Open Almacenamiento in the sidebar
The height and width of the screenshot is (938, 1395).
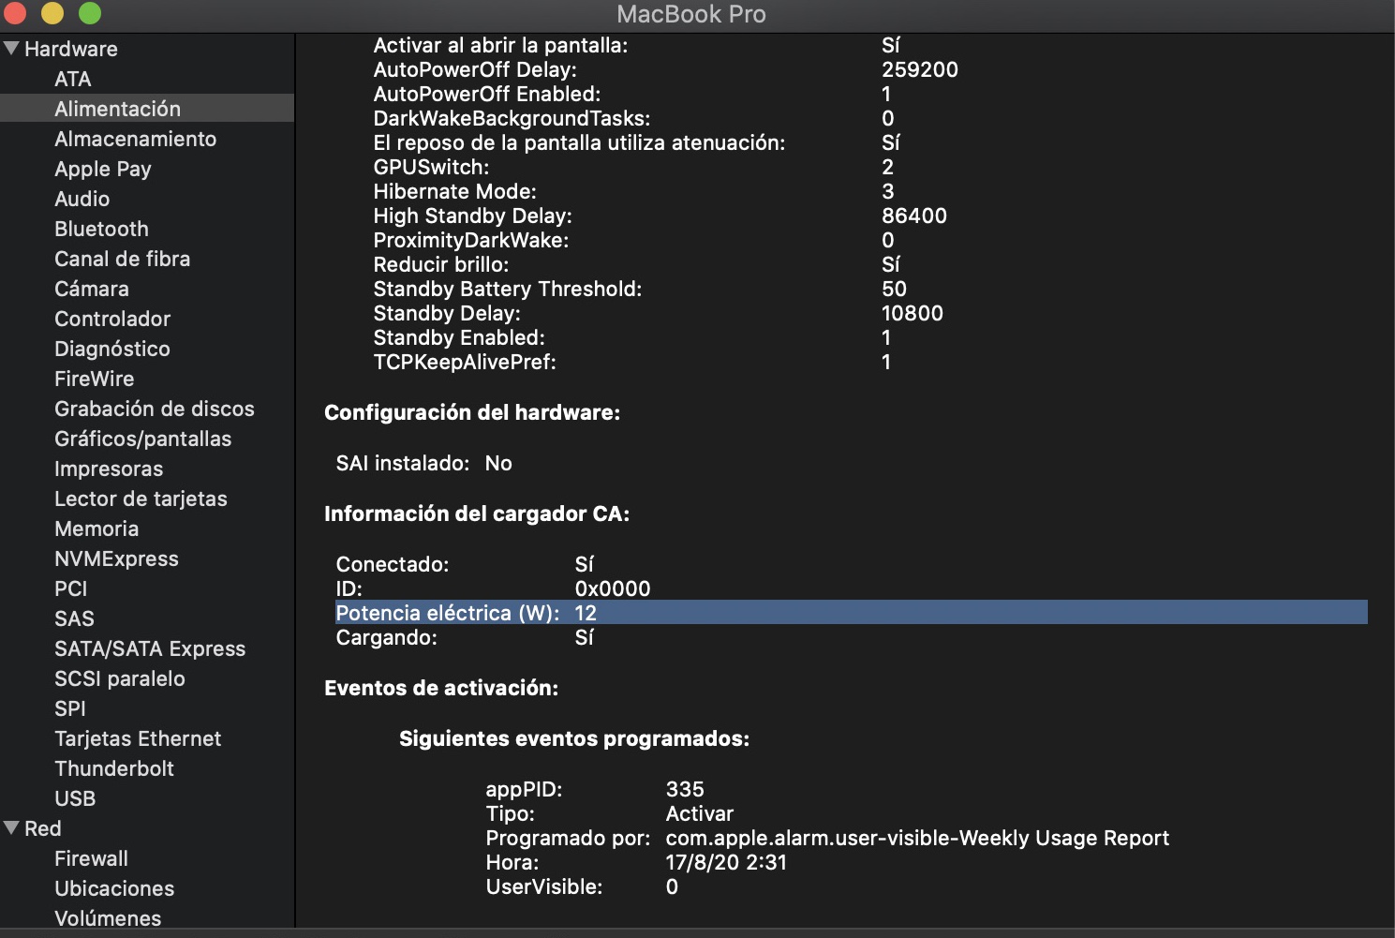coord(136,139)
